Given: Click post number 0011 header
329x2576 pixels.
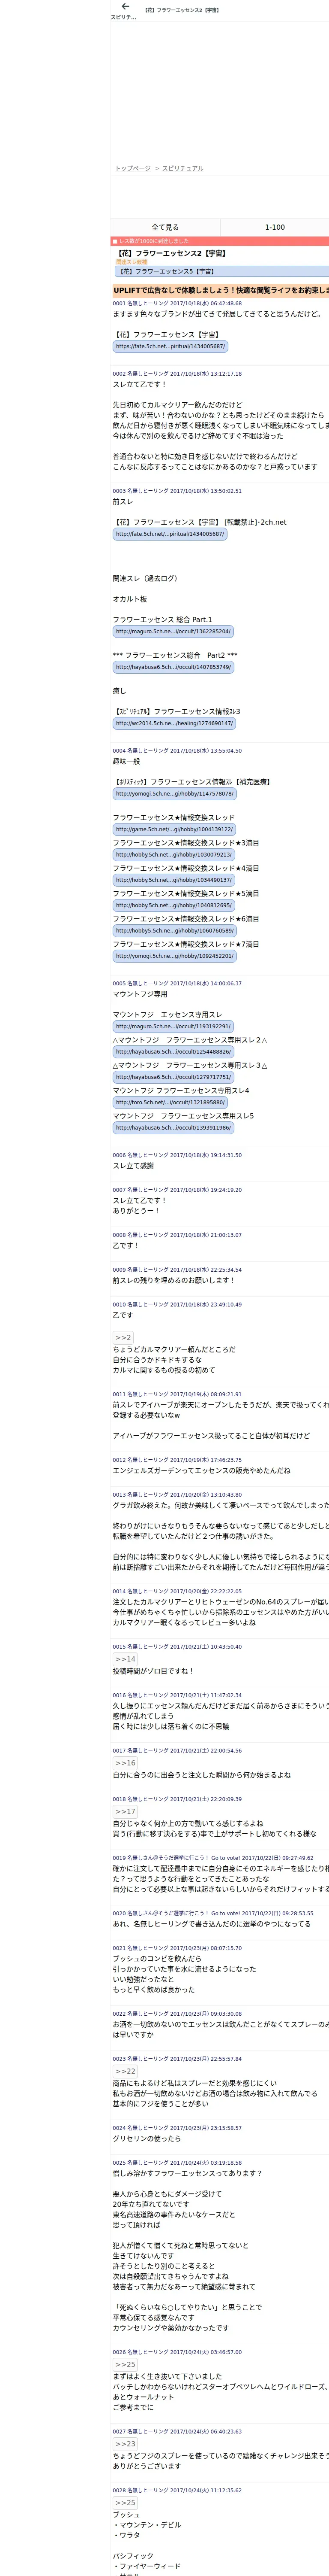Looking at the screenshot, I should tap(176, 1395).
